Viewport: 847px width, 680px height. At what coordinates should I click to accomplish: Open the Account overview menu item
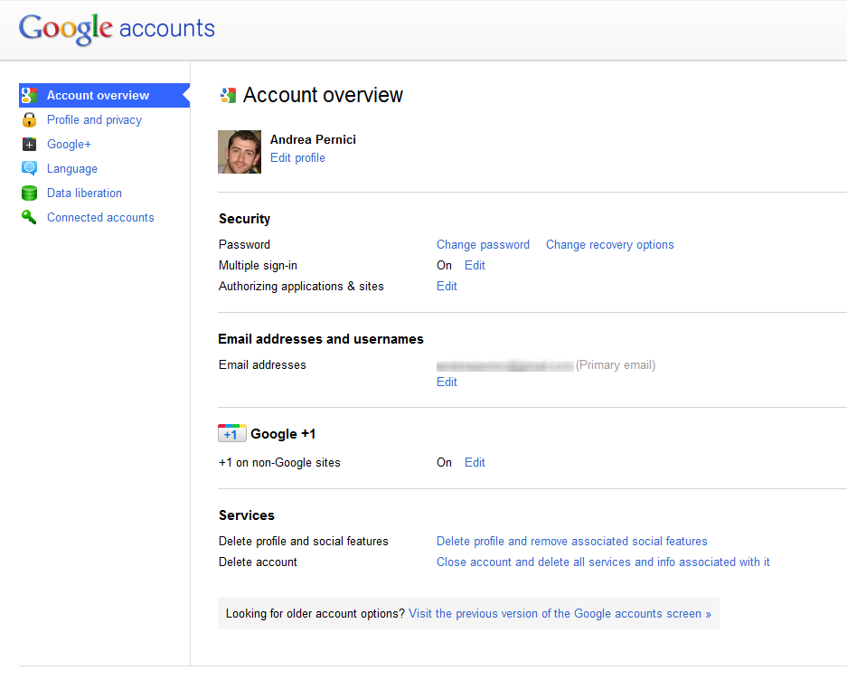pyautogui.click(x=98, y=95)
